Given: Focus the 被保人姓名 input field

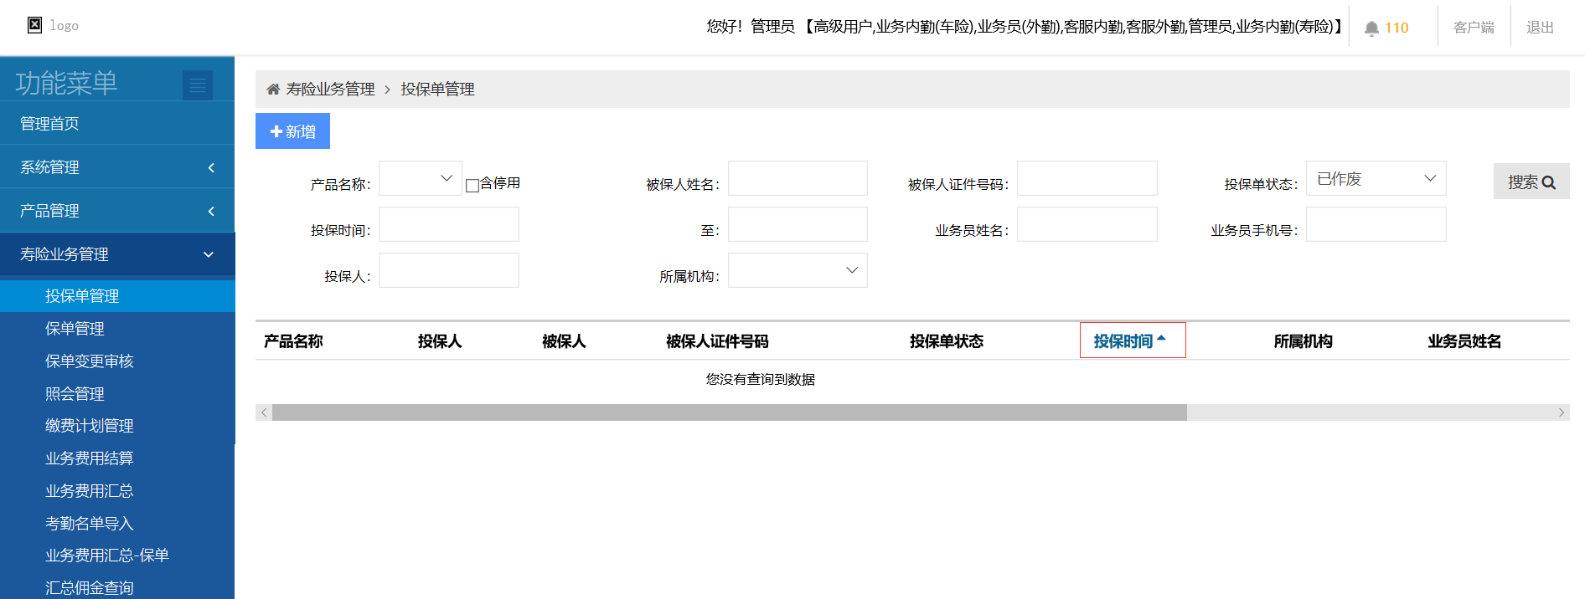Looking at the screenshot, I should 798,178.
